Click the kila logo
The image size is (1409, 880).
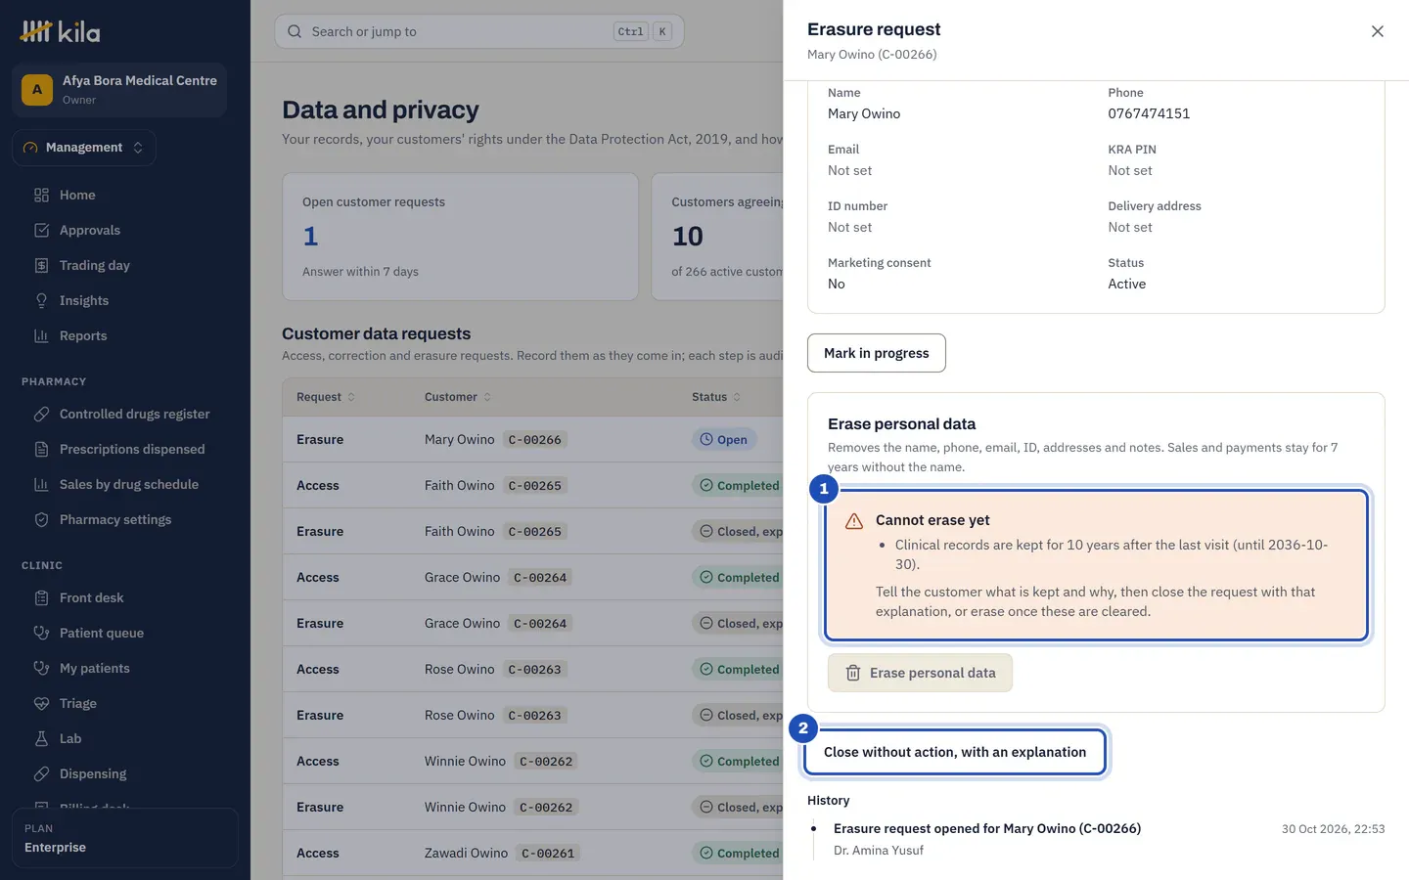coord(61,31)
